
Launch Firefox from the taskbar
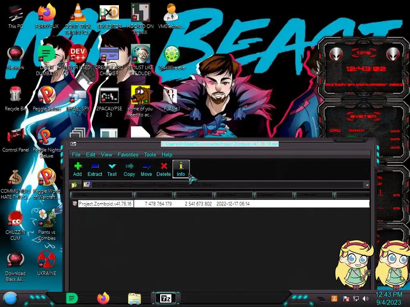point(103,298)
